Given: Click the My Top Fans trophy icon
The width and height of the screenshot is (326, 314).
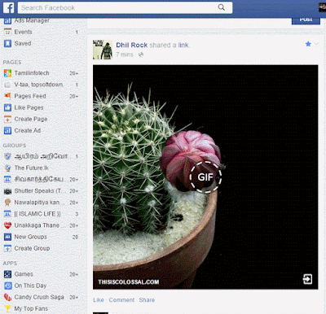Looking at the screenshot, I should [7, 308].
